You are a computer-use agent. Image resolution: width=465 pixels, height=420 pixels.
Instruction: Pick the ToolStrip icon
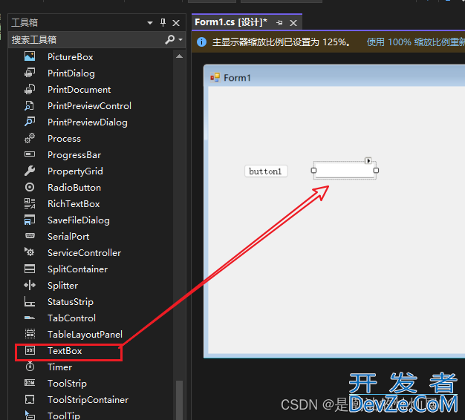[x=30, y=383]
